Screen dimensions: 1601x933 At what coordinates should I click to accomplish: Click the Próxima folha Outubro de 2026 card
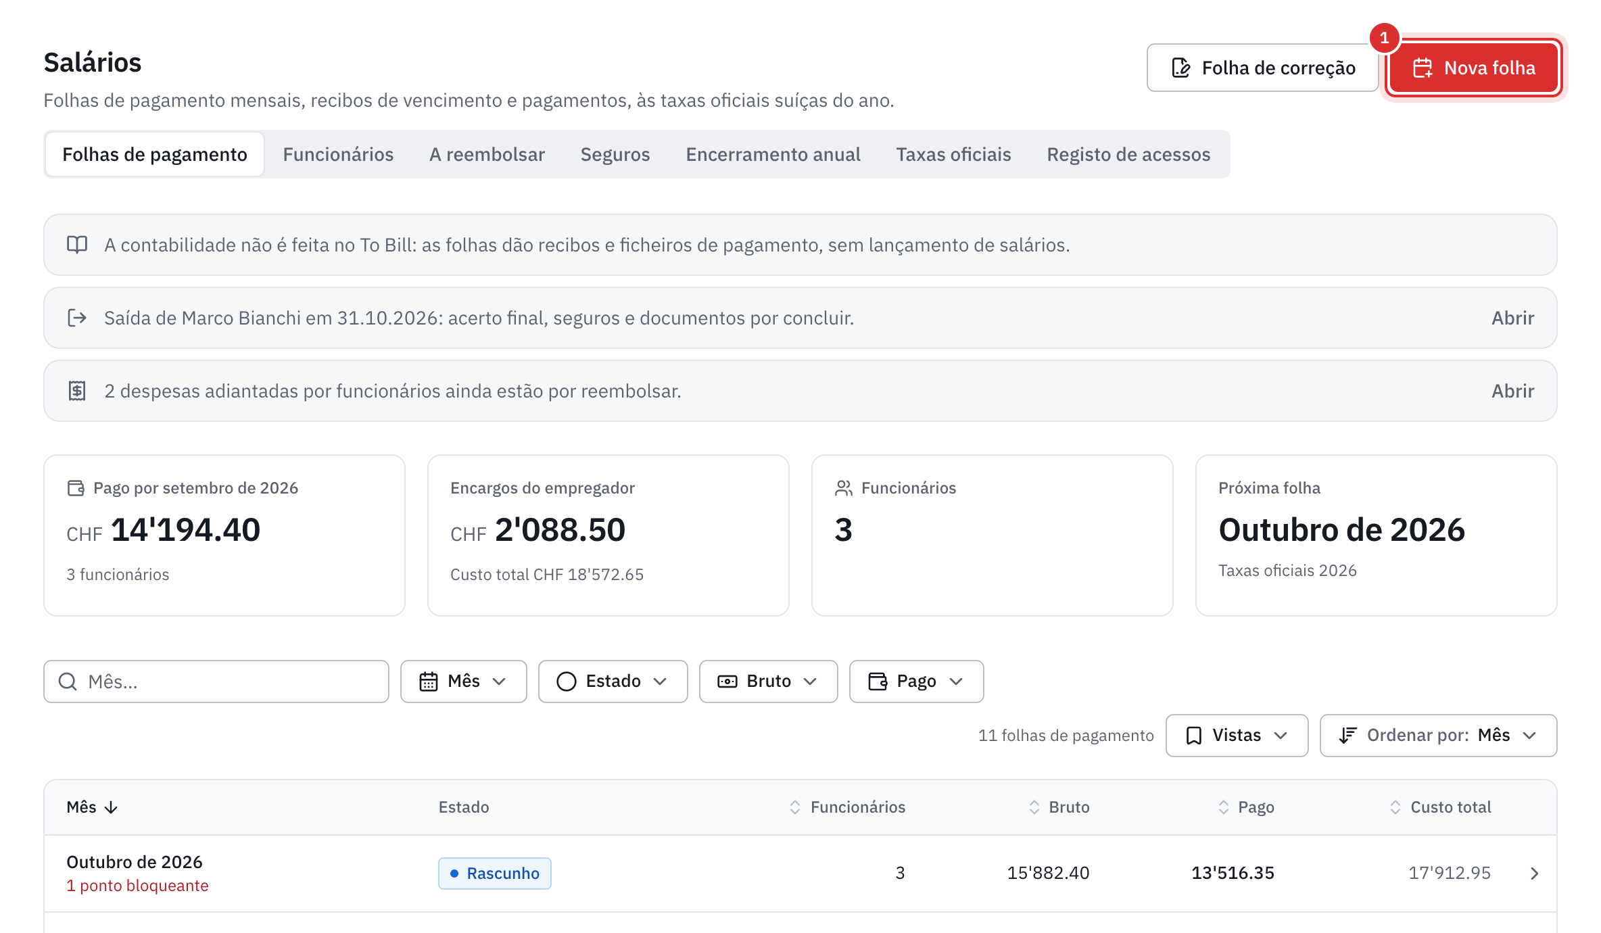pyautogui.click(x=1376, y=535)
